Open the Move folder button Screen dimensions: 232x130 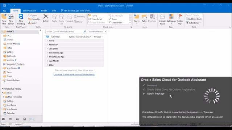tap(137, 19)
